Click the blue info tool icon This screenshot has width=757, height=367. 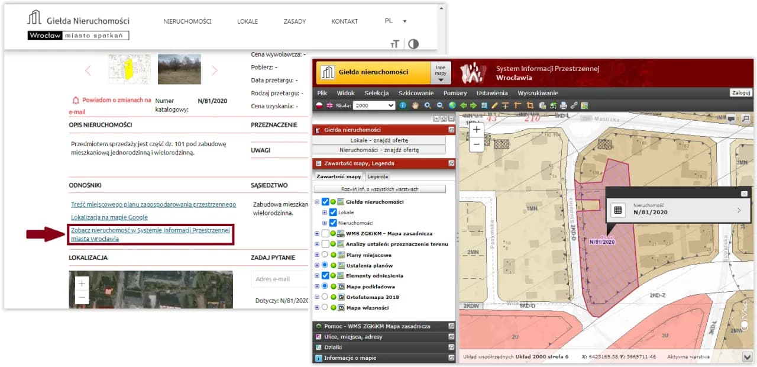point(403,105)
